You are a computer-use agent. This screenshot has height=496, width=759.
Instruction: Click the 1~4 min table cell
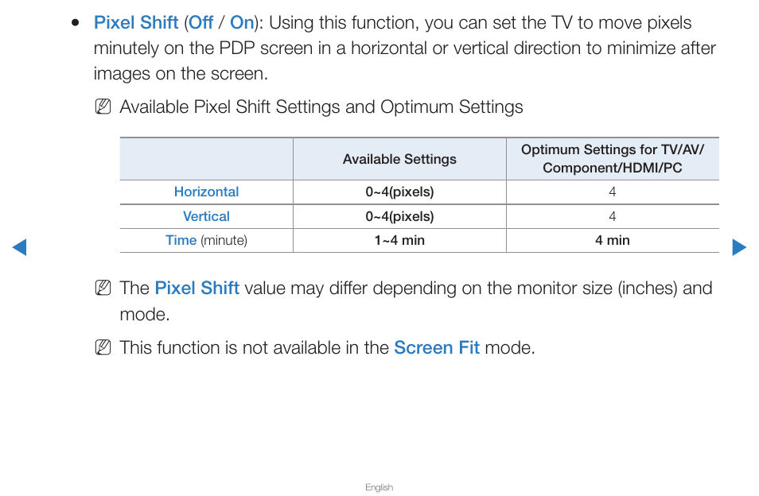pyautogui.click(x=399, y=240)
